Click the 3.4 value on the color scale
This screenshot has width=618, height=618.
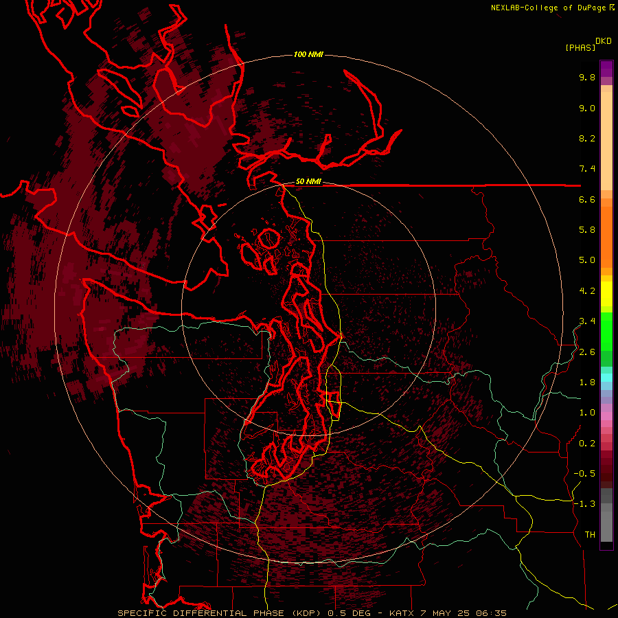coord(587,321)
